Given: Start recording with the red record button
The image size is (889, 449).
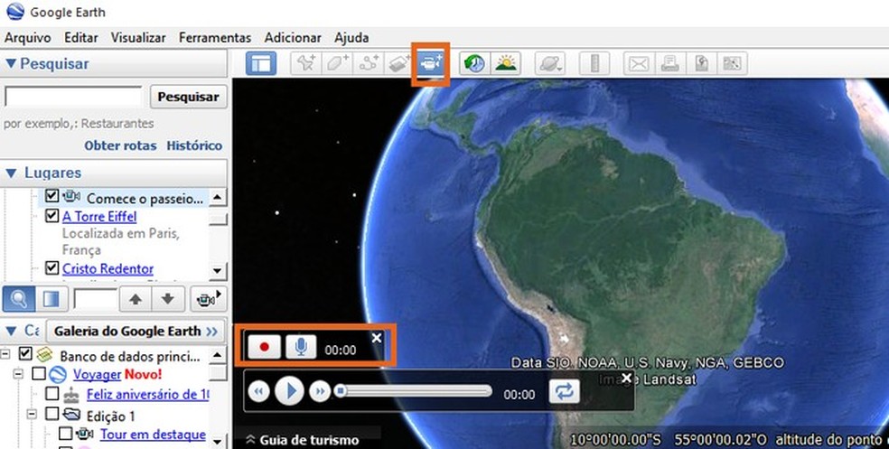Looking at the screenshot, I should [x=264, y=346].
